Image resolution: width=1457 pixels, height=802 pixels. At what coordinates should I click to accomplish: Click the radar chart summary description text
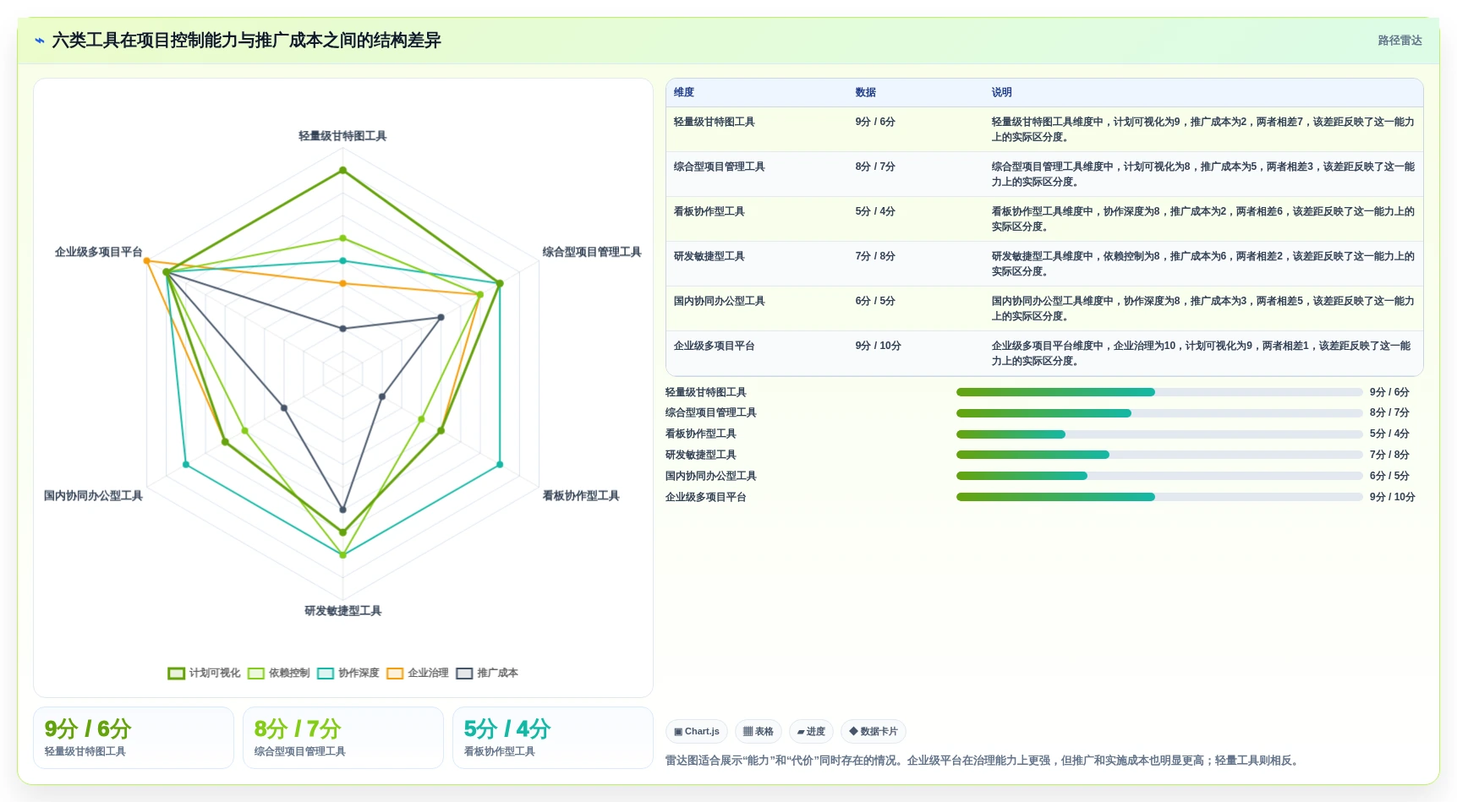click(x=982, y=761)
